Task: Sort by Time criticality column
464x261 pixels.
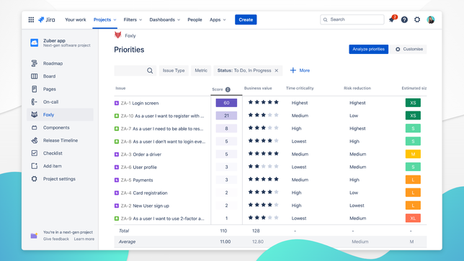Action: 300,88
